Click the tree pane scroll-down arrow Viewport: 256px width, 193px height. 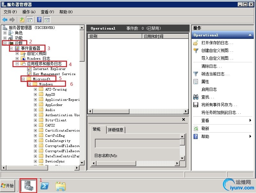82,163
